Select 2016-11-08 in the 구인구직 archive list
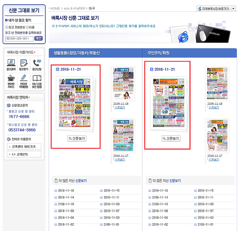The image size is (242, 231). click(160, 211)
